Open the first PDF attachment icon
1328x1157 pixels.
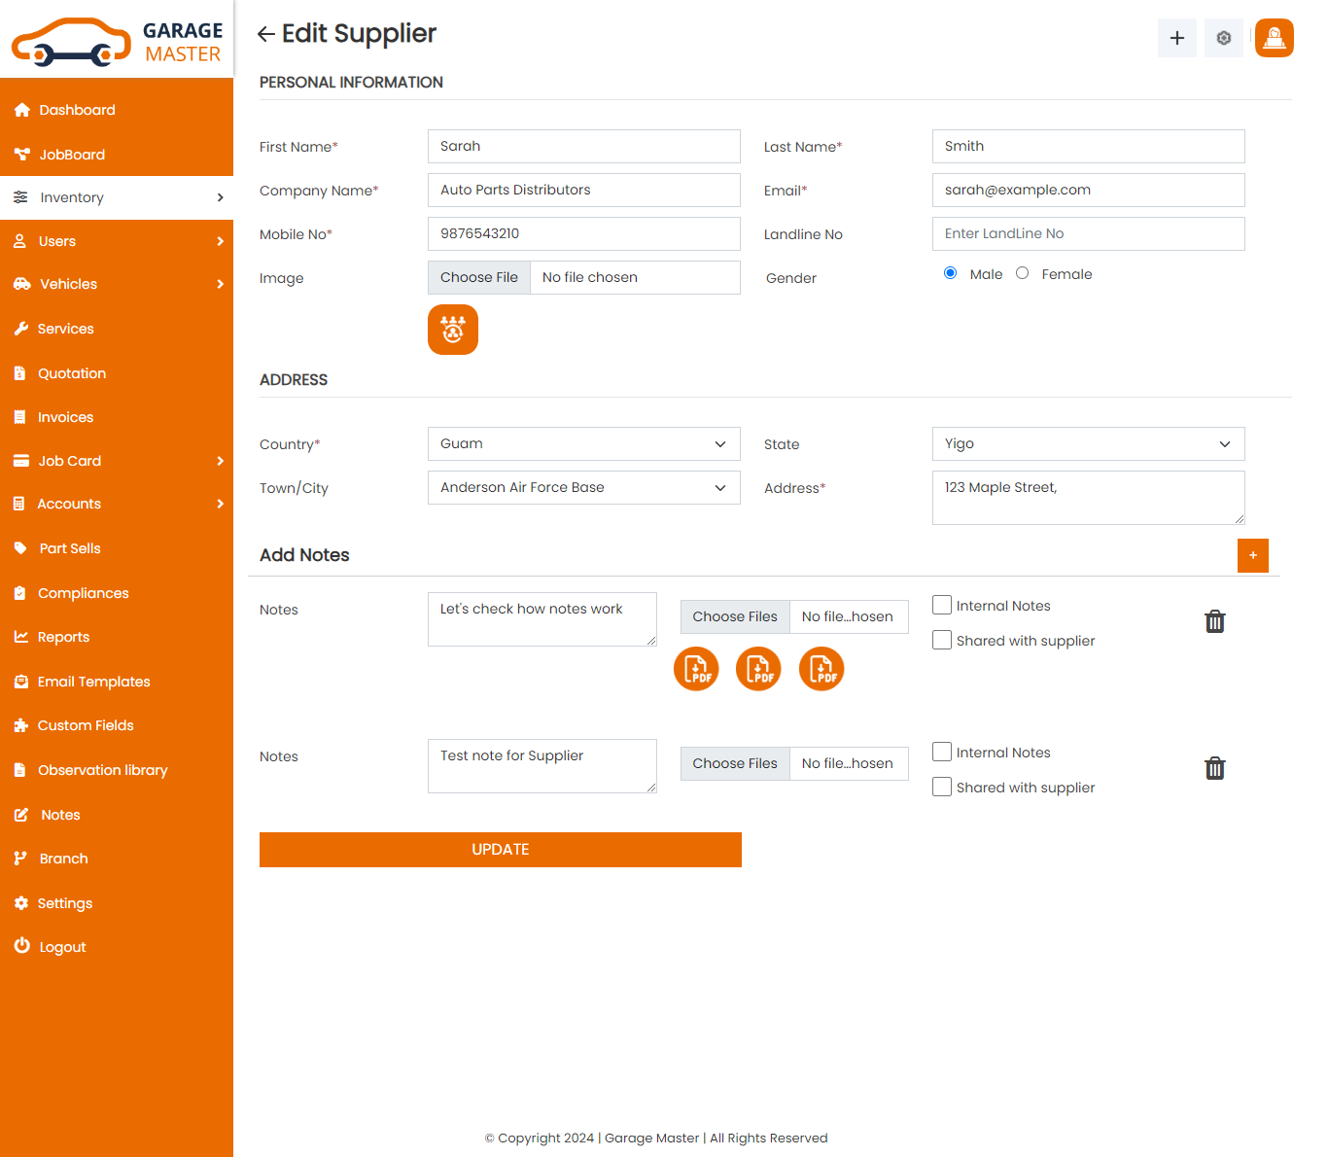click(696, 669)
